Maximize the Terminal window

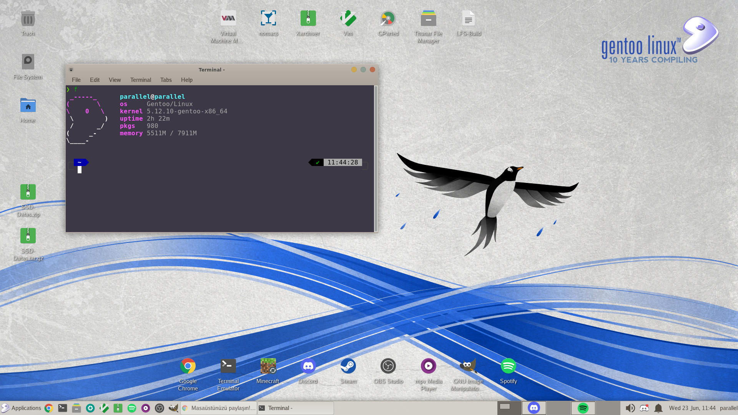[363, 70]
